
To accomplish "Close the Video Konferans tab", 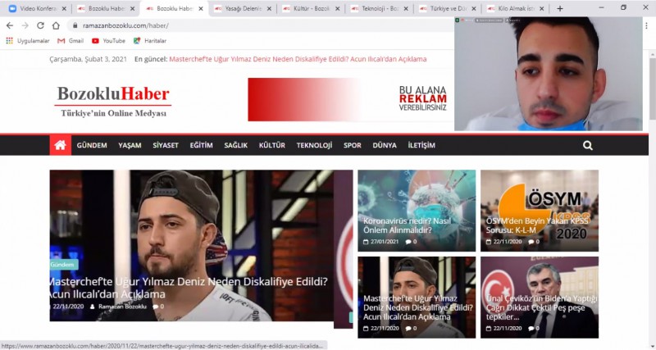I will coord(63,8).
